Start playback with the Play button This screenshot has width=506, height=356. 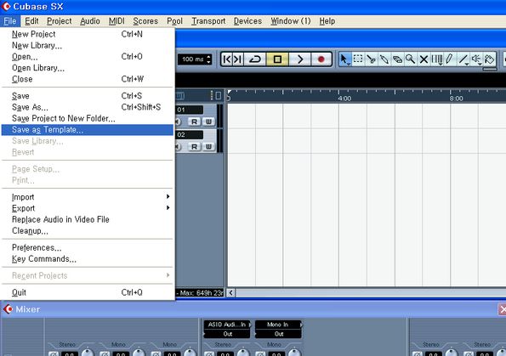pos(300,59)
